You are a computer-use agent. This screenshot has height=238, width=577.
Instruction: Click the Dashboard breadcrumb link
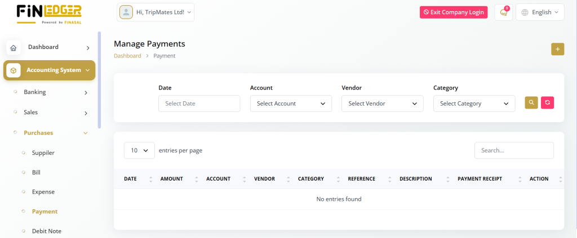(127, 56)
